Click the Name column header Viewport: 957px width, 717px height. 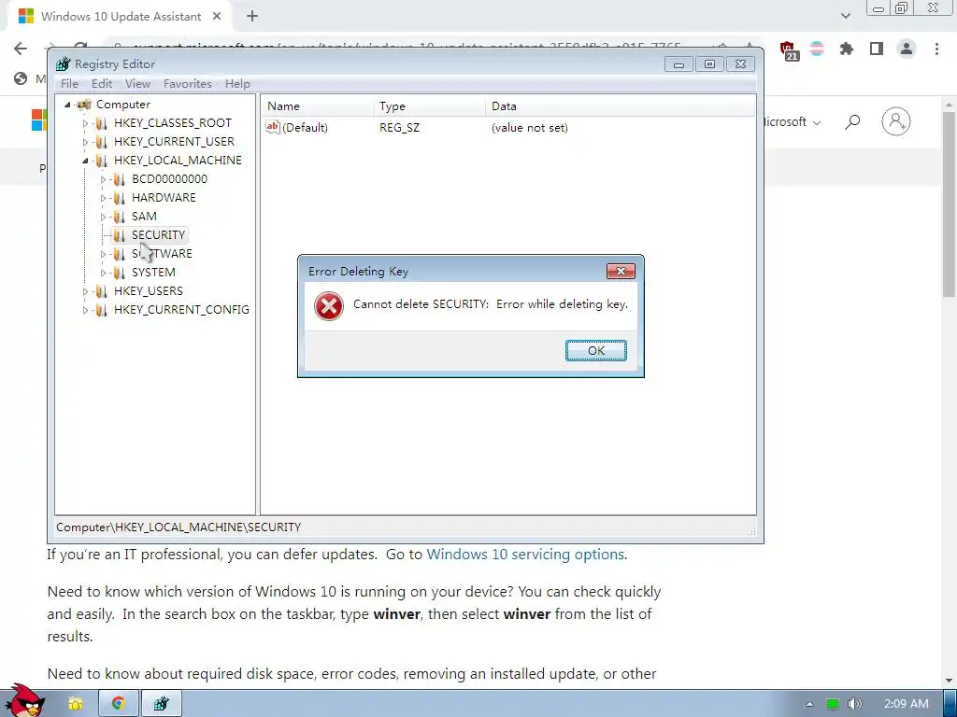pyautogui.click(x=317, y=106)
